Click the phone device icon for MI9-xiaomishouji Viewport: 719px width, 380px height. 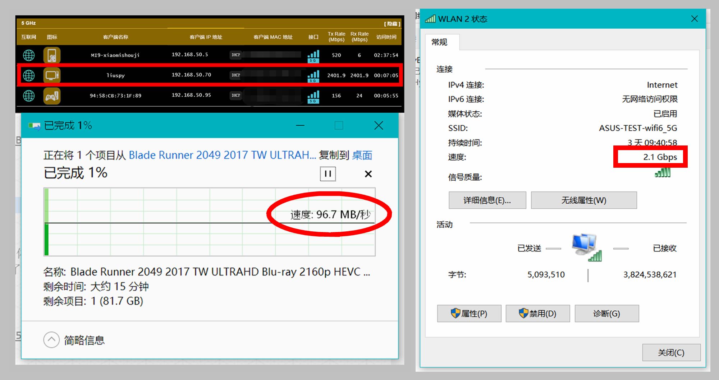point(52,55)
